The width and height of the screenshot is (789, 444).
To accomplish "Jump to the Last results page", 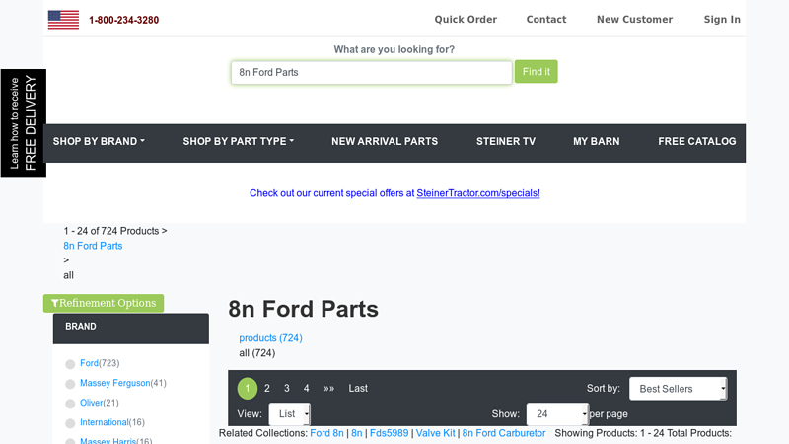I will coord(358,388).
